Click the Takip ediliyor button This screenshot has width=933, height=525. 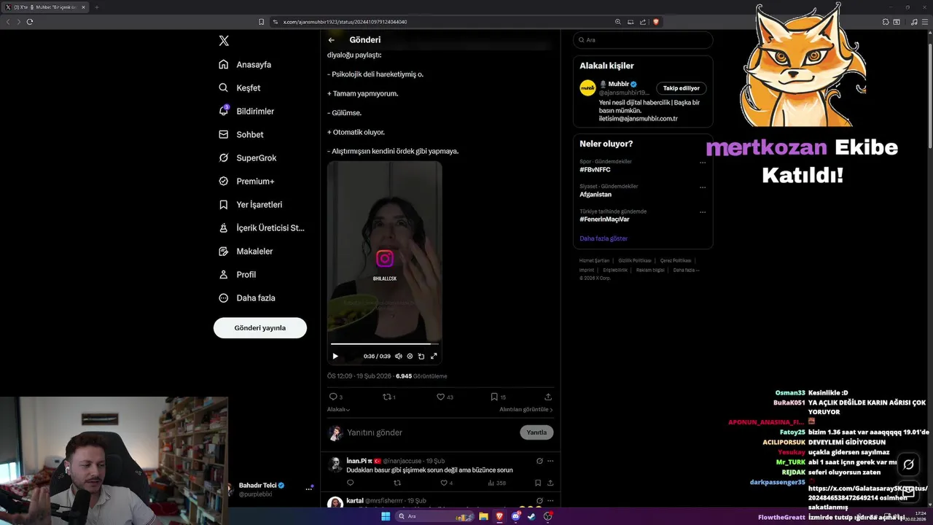click(x=682, y=88)
